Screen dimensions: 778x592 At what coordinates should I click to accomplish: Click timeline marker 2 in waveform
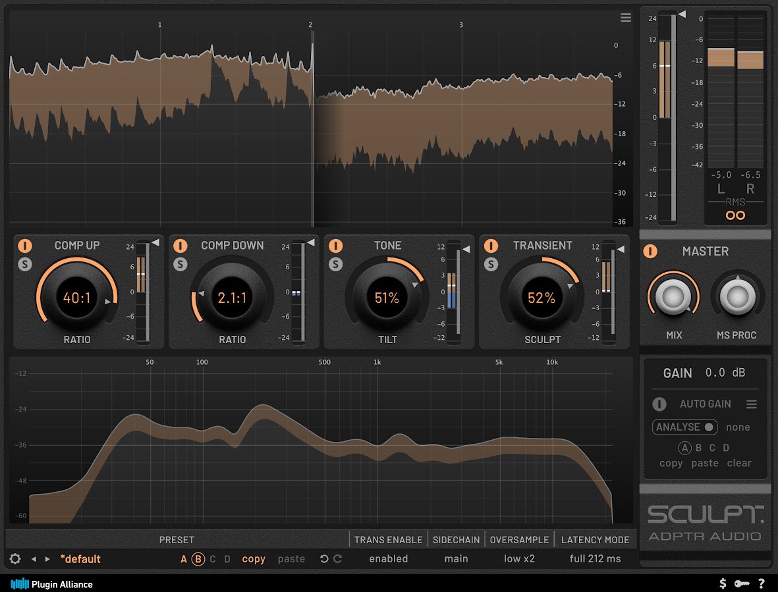pyautogui.click(x=310, y=25)
